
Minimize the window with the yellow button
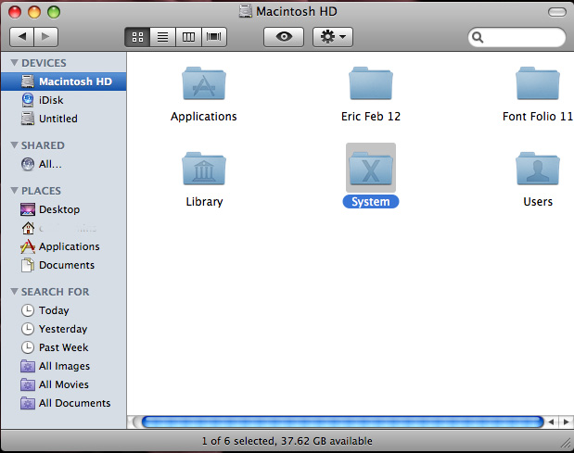pos(34,12)
